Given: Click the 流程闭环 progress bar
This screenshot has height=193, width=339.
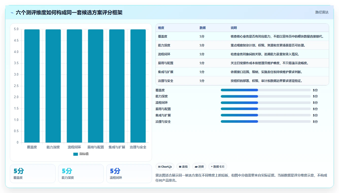Looking at the screenshot, I should tap(266, 103).
